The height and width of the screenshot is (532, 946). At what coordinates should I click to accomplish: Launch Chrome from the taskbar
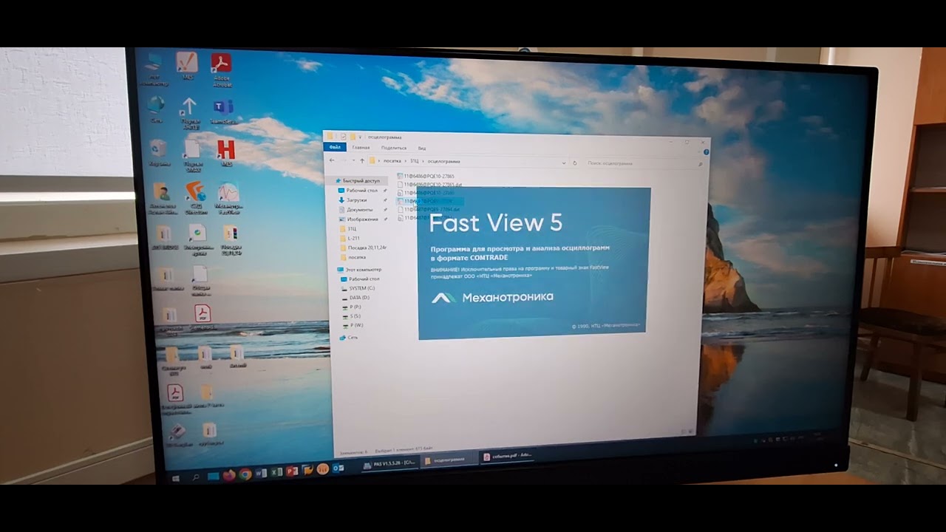coord(245,474)
